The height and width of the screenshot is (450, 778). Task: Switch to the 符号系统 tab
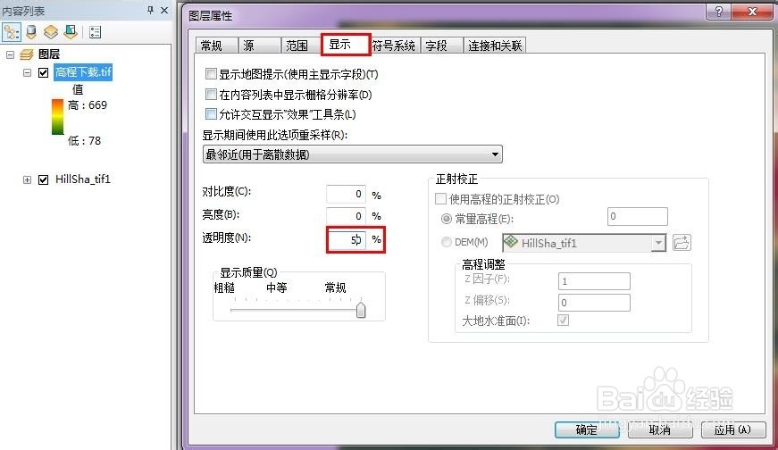point(395,46)
